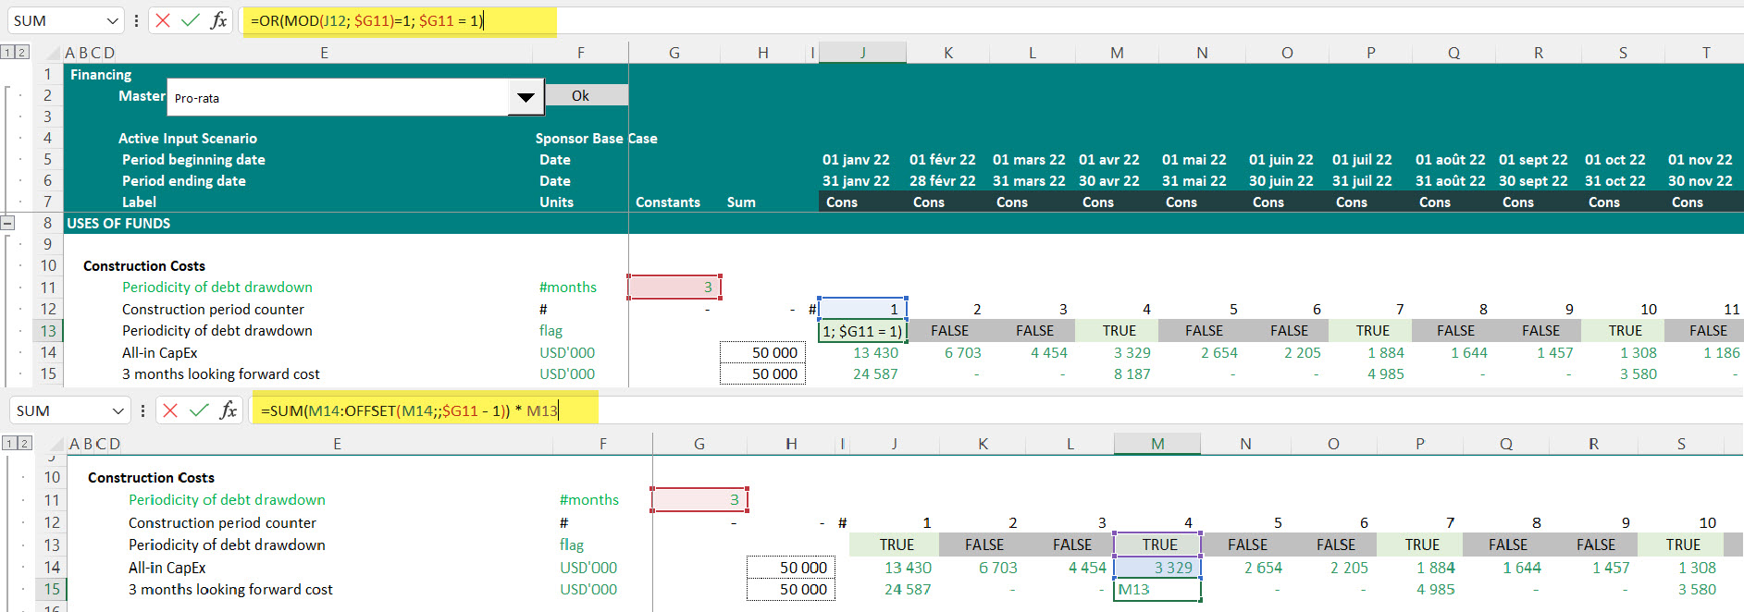Select the Active Input Scenario label
This screenshot has height=612, width=1744.
coord(188,138)
